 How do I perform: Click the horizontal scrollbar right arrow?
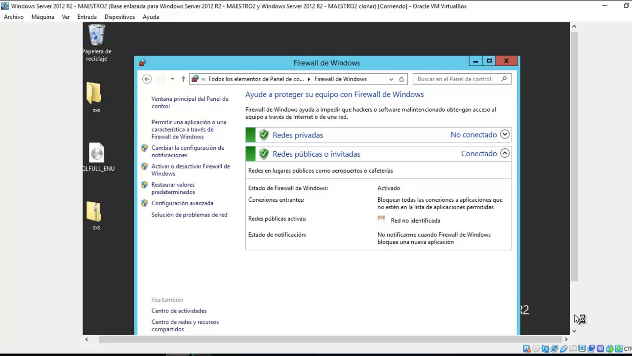pos(566,339)
